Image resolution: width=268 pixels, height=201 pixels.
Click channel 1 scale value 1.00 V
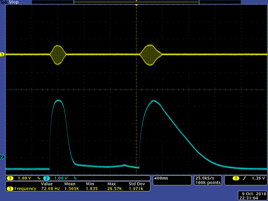tap(24, 178)
